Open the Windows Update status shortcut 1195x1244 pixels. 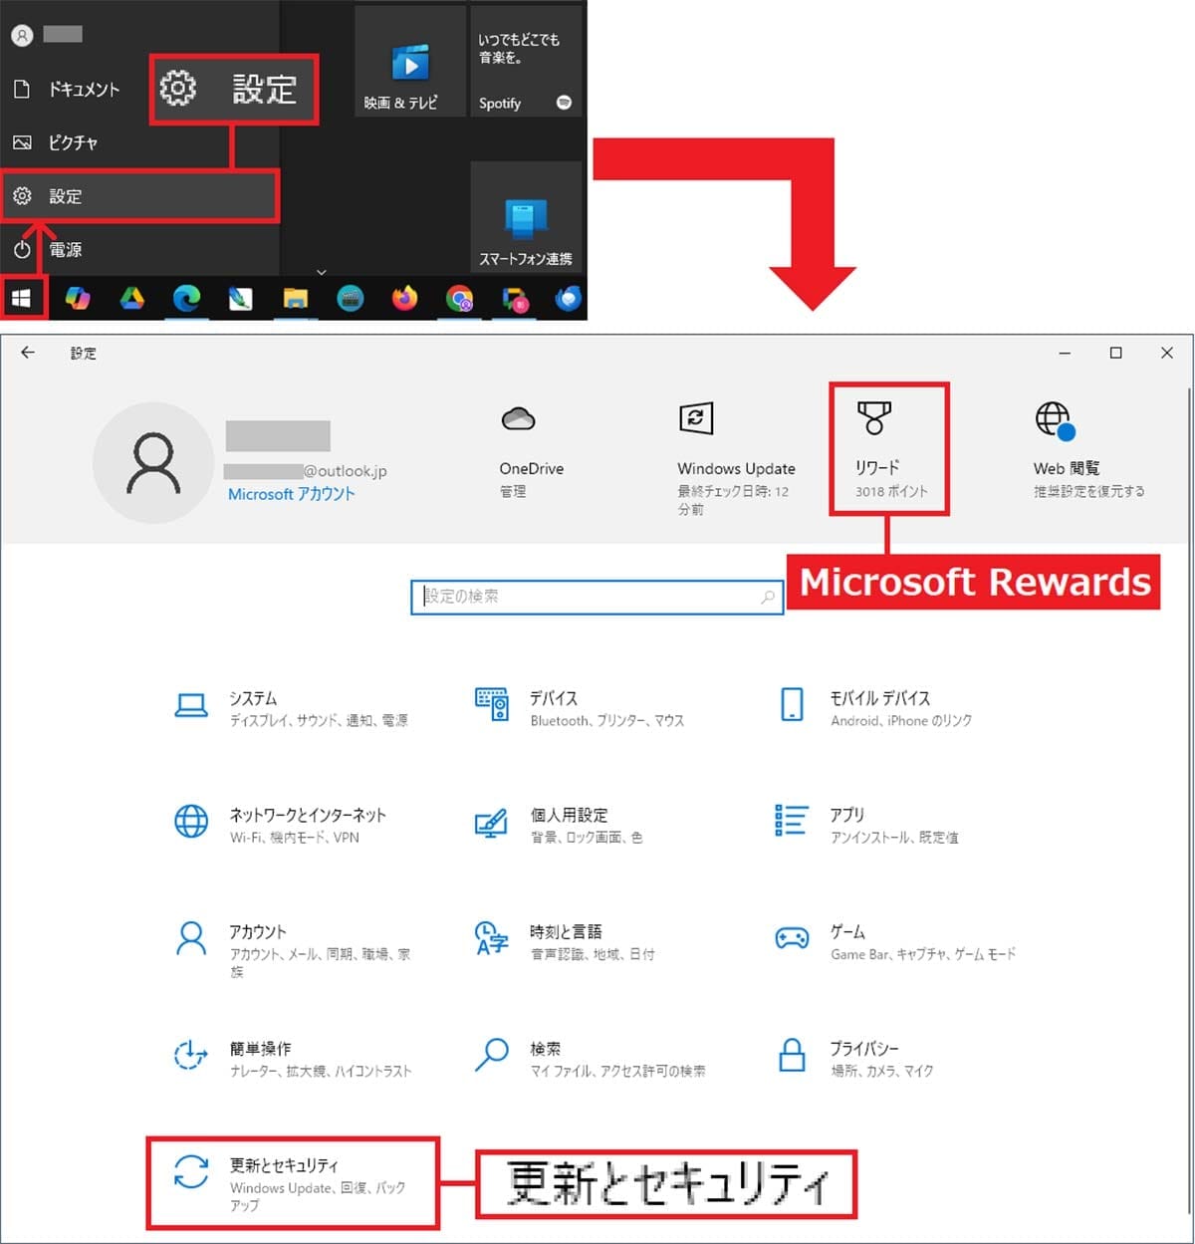point(736,458)
